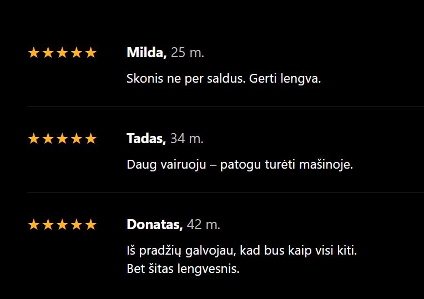Click the first star in Donatas's rating

click(x=34, y=225)
